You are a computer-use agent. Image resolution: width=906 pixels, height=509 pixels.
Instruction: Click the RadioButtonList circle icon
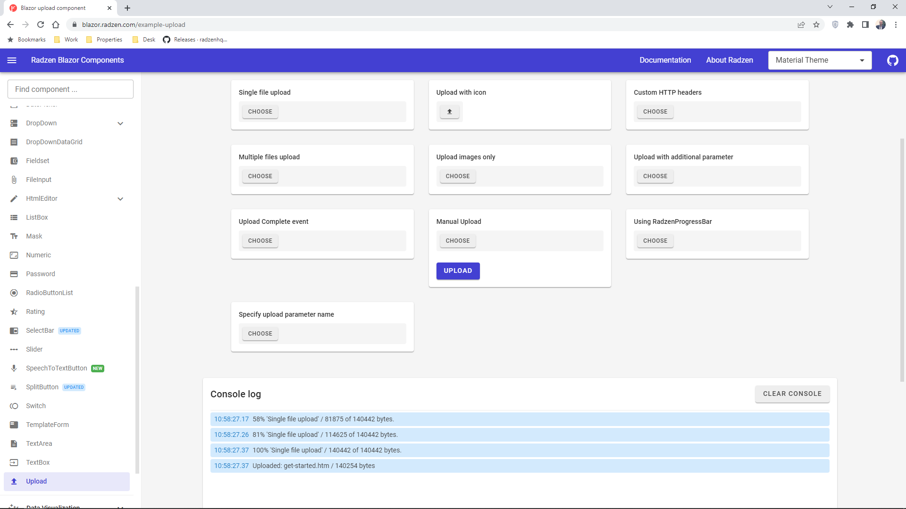(14, 293)
